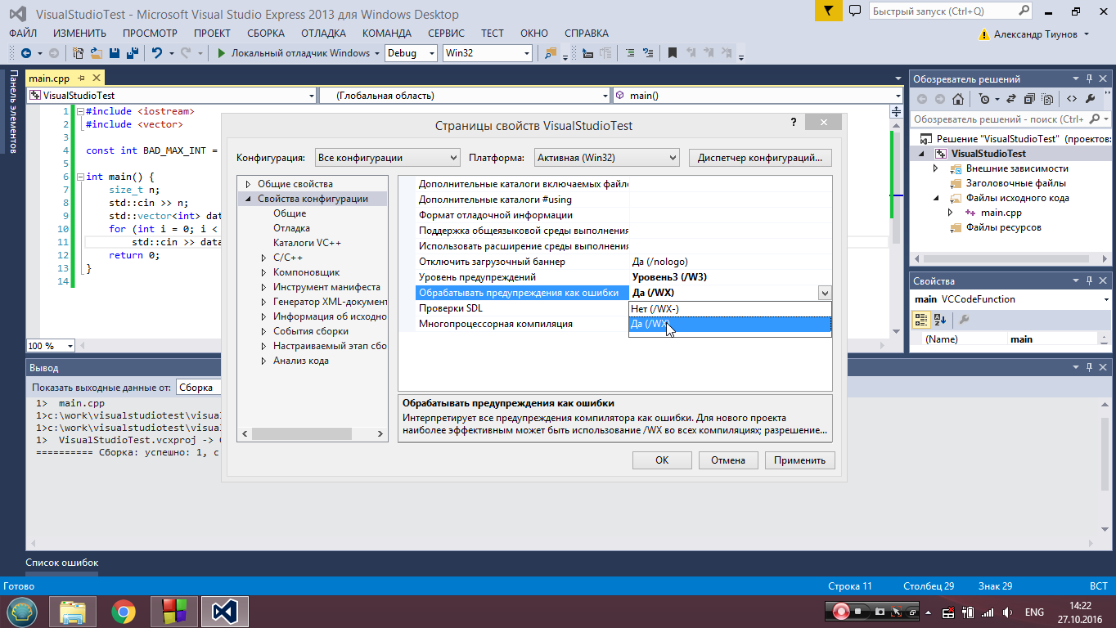Click the Pending Changes Filter clock icon
1116x628 pixels.
[984, 99]
